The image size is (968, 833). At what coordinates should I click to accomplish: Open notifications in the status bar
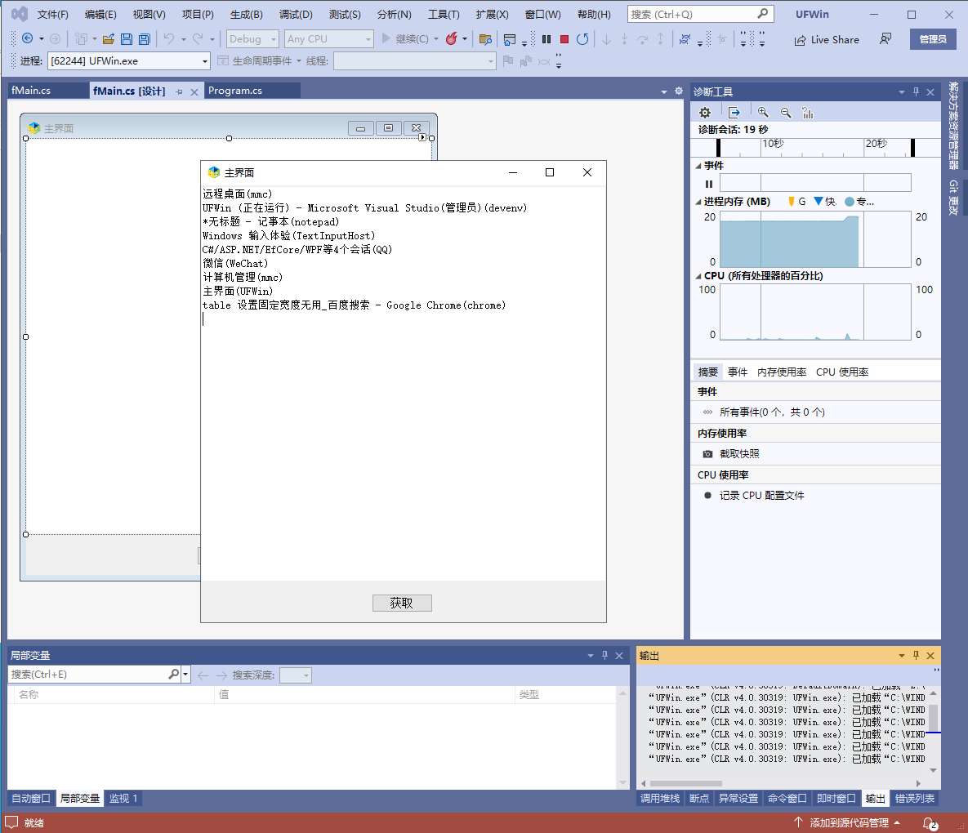930,823
